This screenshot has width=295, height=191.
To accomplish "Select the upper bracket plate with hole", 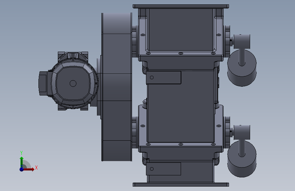I will [x=163, y=77].
